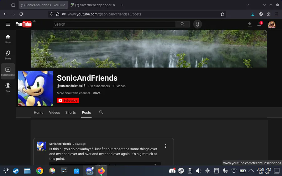Open Subscriptions in the sidebar
282x176 pixels.
pyautogui.click(x=8, y=71)
